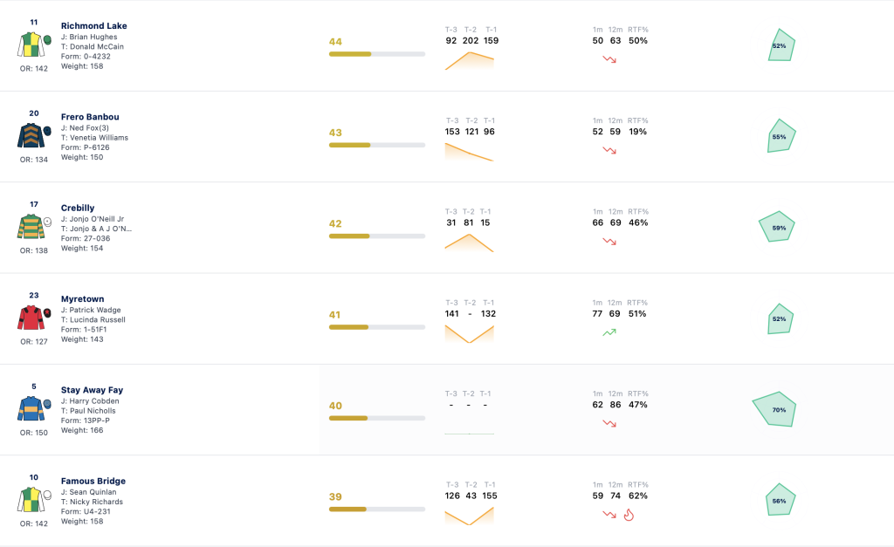Viewport: 894px width, 547px height.
Task: Click Frero Banbou's navy chevron silks icon
Action: pos(34,135)
